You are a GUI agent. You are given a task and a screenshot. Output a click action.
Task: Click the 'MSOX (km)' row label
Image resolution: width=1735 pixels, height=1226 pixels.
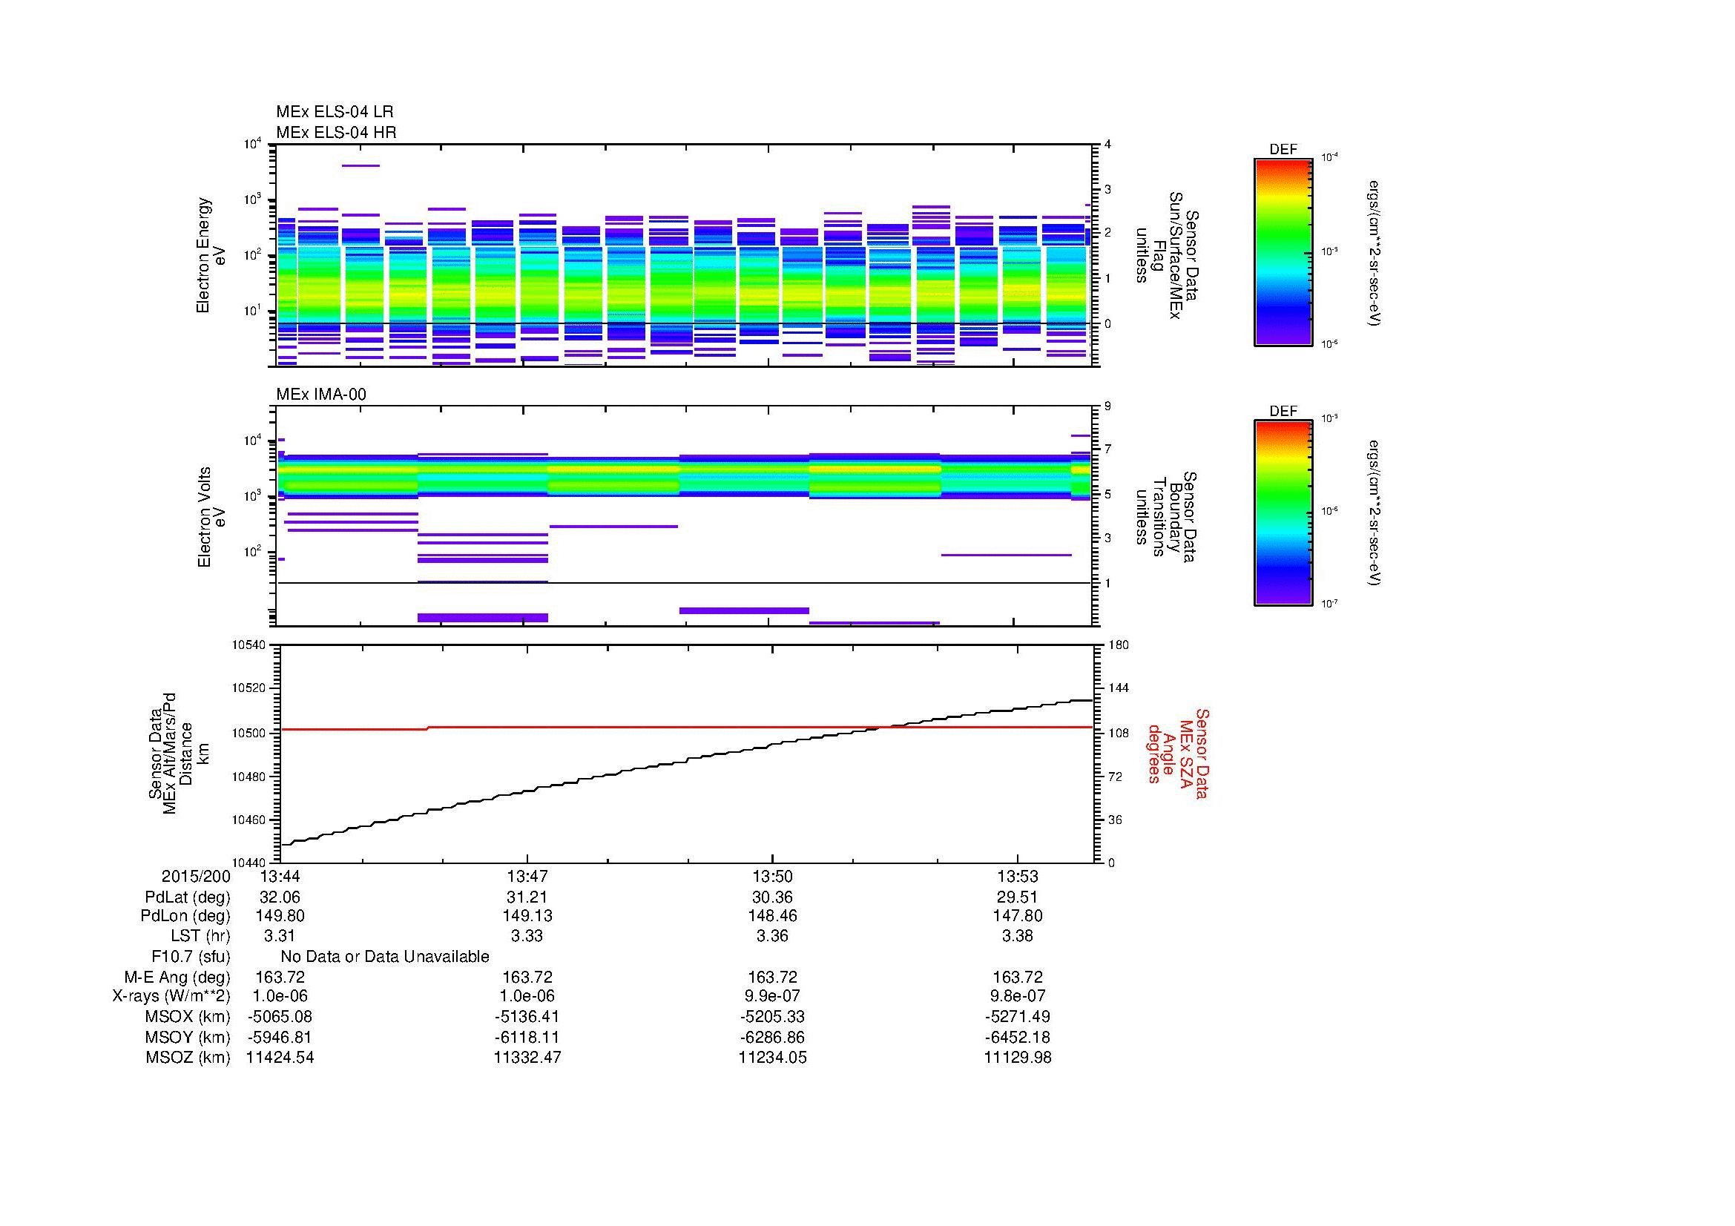tap(188, 1017)
